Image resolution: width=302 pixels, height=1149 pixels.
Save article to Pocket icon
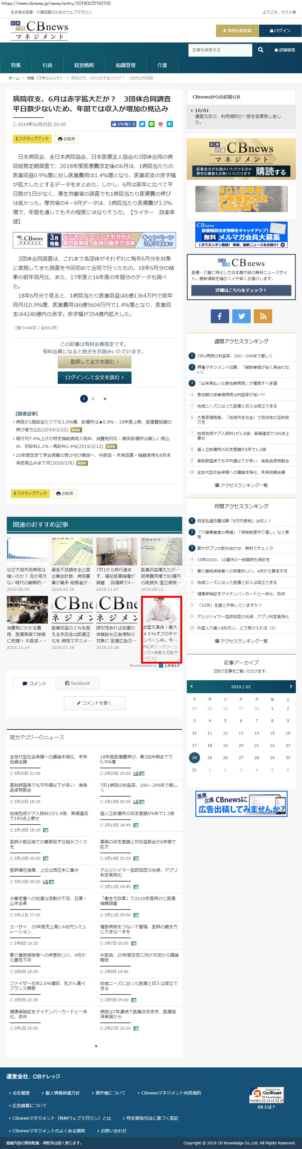pyautogui.click(x=161, y=124)
